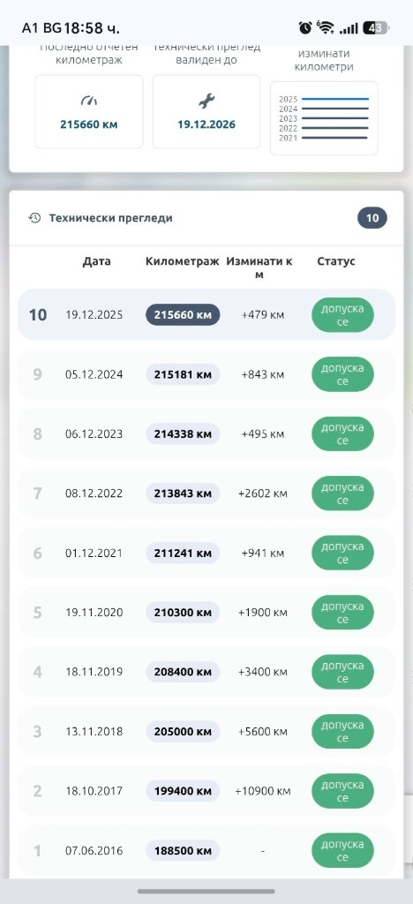Screen dimensions: 413x904
Task: Open the 19.11.2020 inspection row
Action: pos(206,613)
